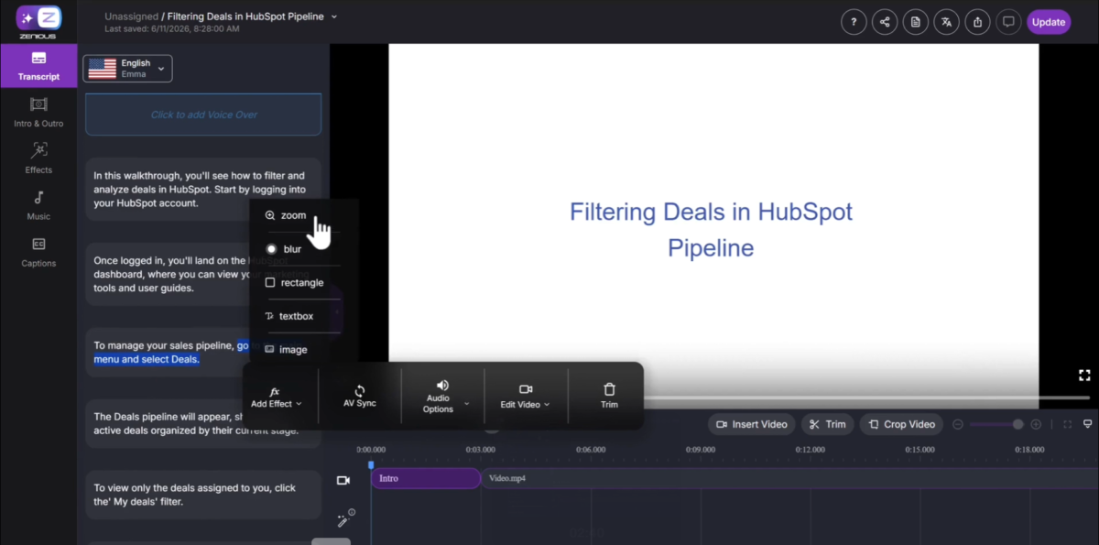Open Intro & Outro sidebar panel
Screen dimensions: 1099x545
click(38, 112)
